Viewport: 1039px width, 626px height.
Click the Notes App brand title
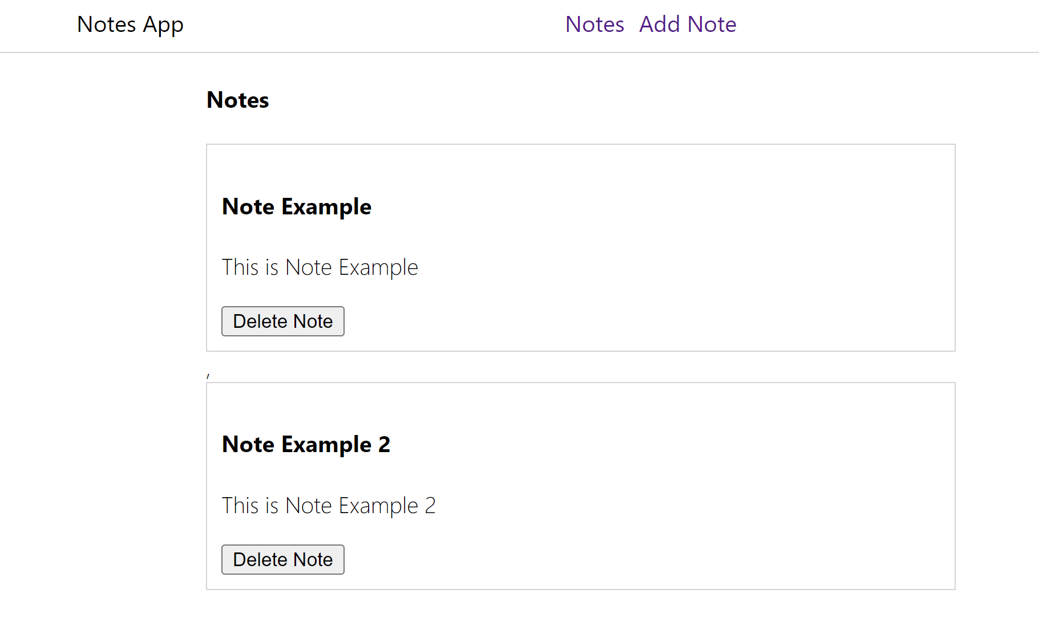click(x=130, y=25)
